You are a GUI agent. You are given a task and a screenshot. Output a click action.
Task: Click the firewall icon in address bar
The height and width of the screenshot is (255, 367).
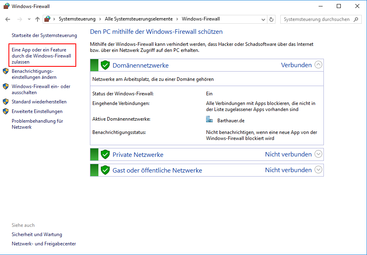pyautogui.click(x=48, y=19)
